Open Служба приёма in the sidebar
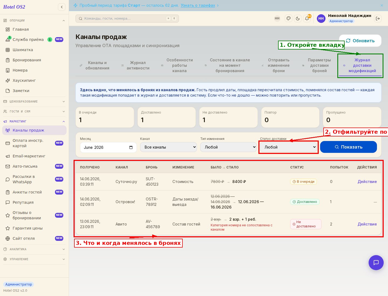This screenshot has width=388, height=296. (34, 40)
